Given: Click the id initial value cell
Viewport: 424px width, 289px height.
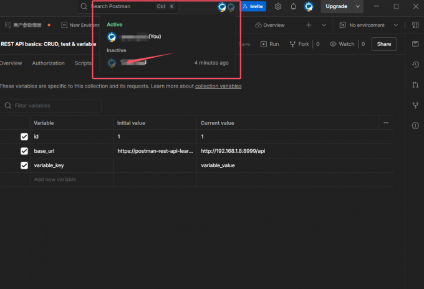Looking at the screenshot, I should point(155,137).
